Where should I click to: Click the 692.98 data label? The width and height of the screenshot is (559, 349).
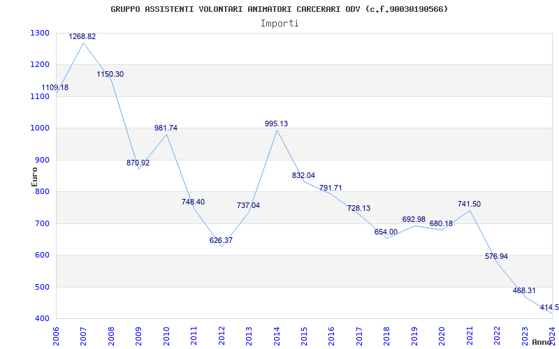tap(414, 220)
